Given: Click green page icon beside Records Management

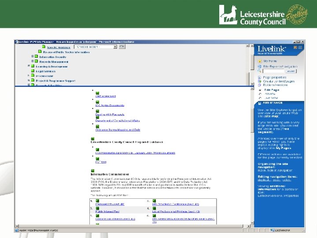Looking at the screenshot, I should click(x=36, y=61).
